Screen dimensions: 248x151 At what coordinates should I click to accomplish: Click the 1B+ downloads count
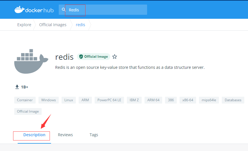pos(25,87)
